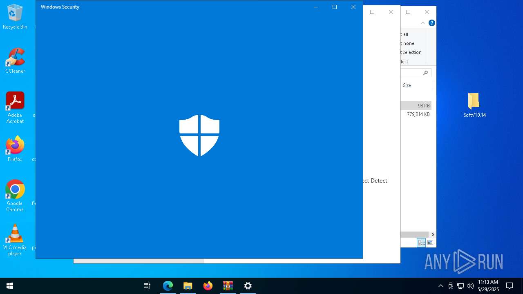523x294 pixels.
Task: Click the 'all' select option in the ribbon
Action: 405,34
